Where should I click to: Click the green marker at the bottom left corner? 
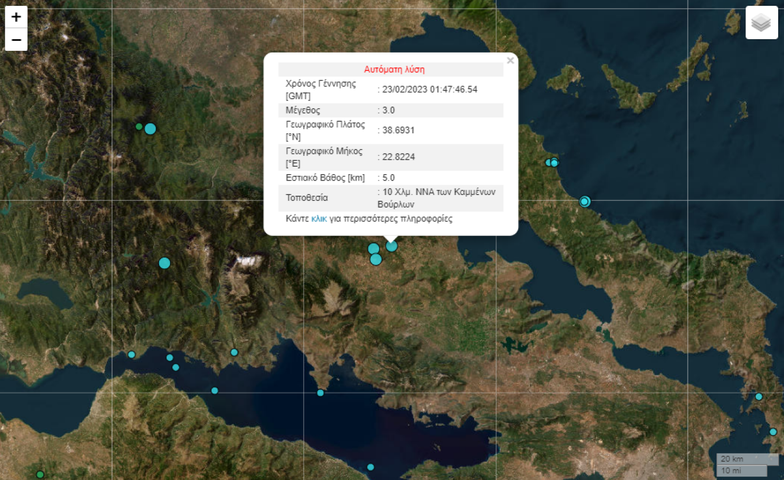click(40, 475)
